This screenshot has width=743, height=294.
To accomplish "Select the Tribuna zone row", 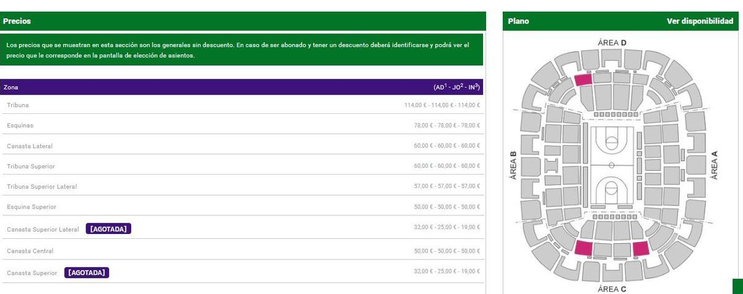I will pos(18,105).
